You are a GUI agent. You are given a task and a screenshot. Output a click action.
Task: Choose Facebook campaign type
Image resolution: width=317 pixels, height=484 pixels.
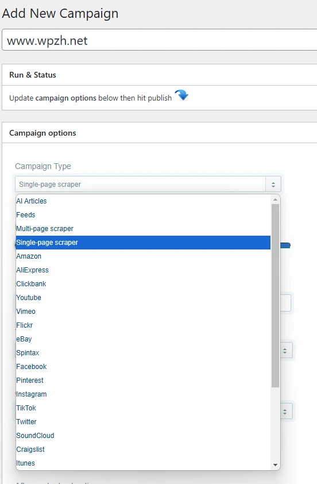143,366
